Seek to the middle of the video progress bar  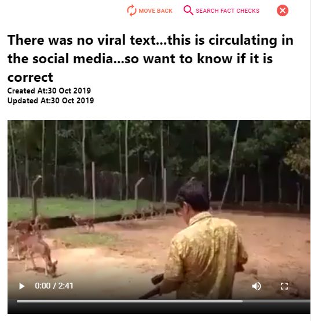click(x=163, y=301)
